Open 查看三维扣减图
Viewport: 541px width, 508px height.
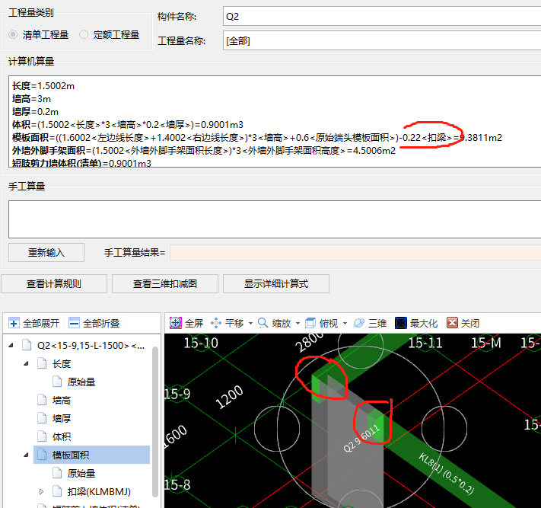165,284
